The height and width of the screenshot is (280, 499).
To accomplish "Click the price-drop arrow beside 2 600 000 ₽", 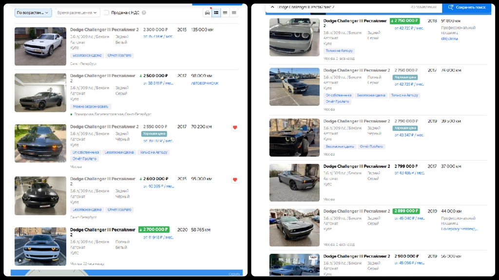I will [141, 179].
